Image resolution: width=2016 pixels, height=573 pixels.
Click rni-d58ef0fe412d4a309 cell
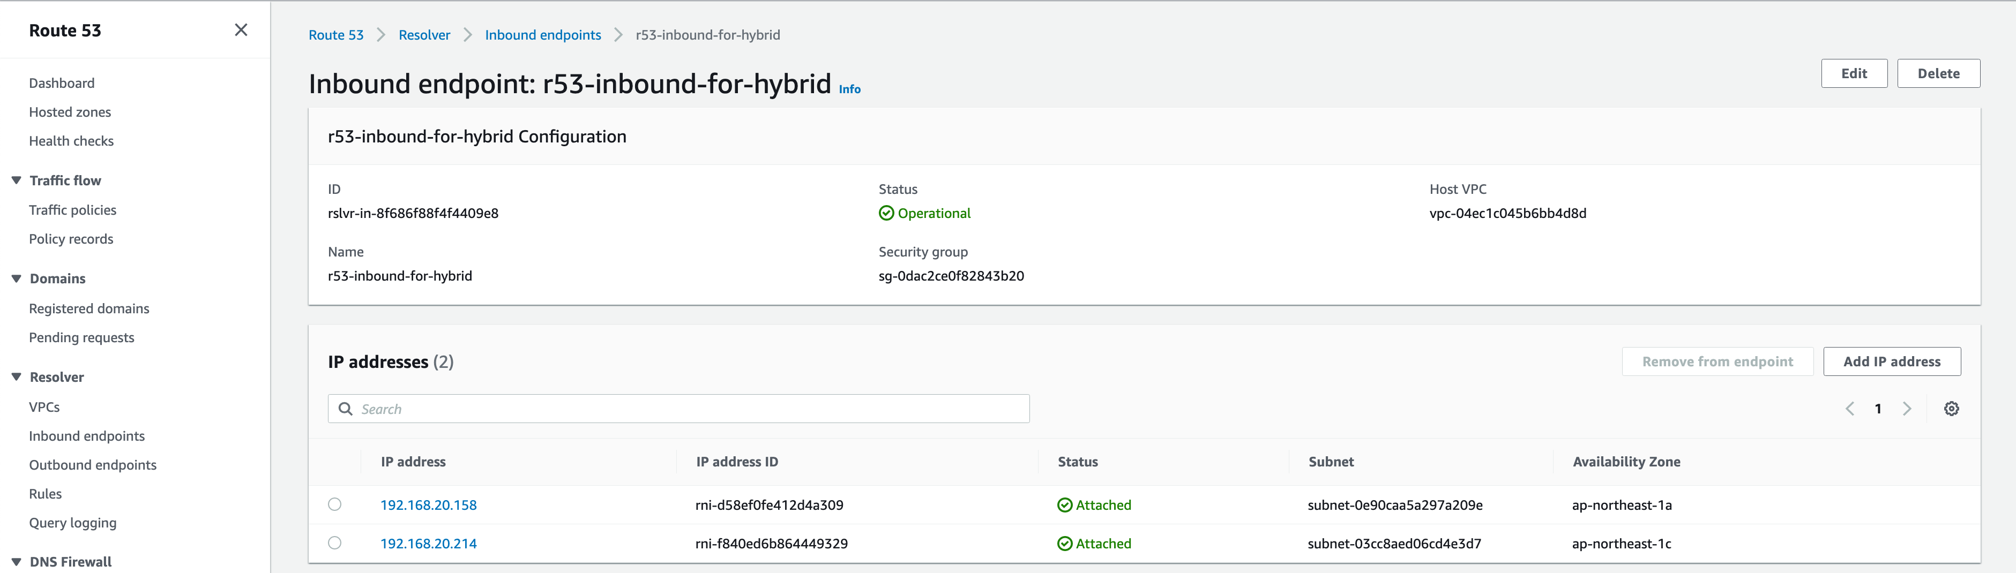770,505
